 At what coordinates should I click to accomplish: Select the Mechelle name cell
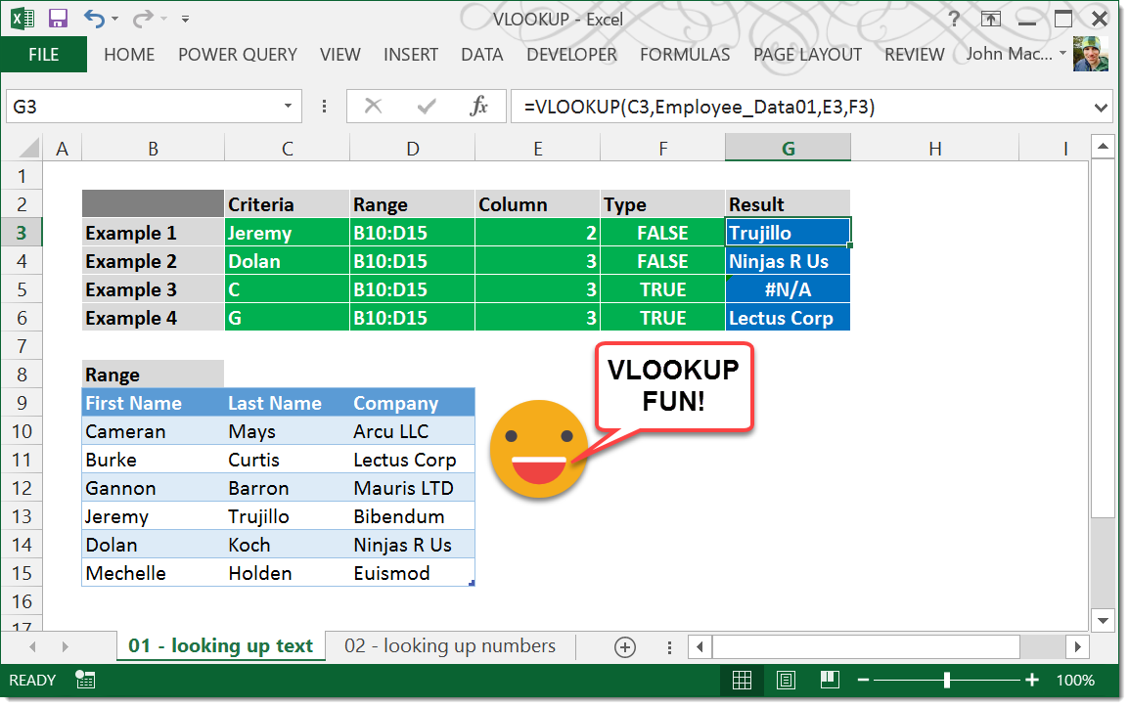(x=153, y=573)
